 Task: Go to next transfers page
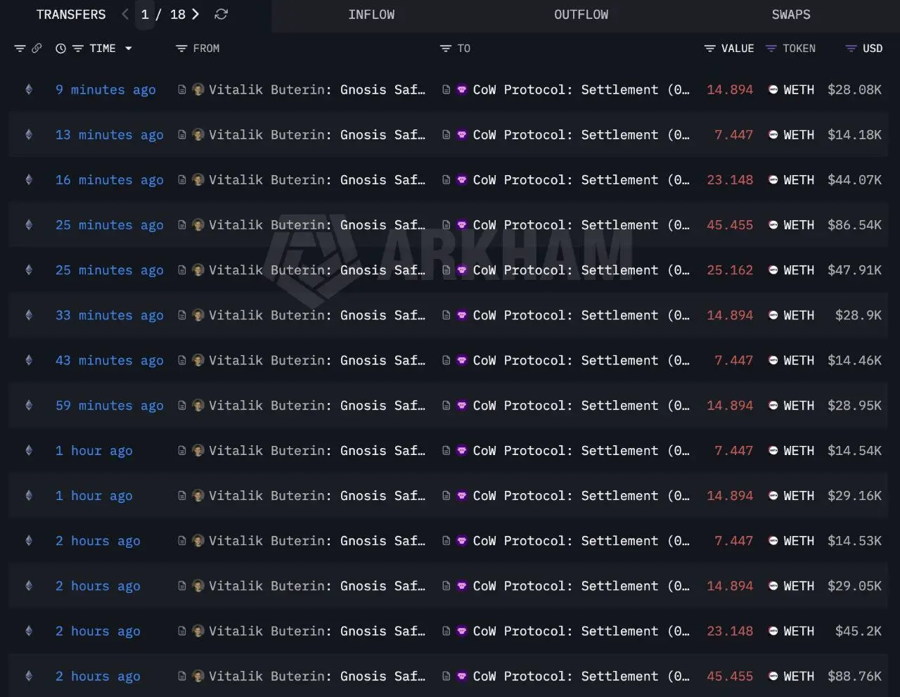195,14
